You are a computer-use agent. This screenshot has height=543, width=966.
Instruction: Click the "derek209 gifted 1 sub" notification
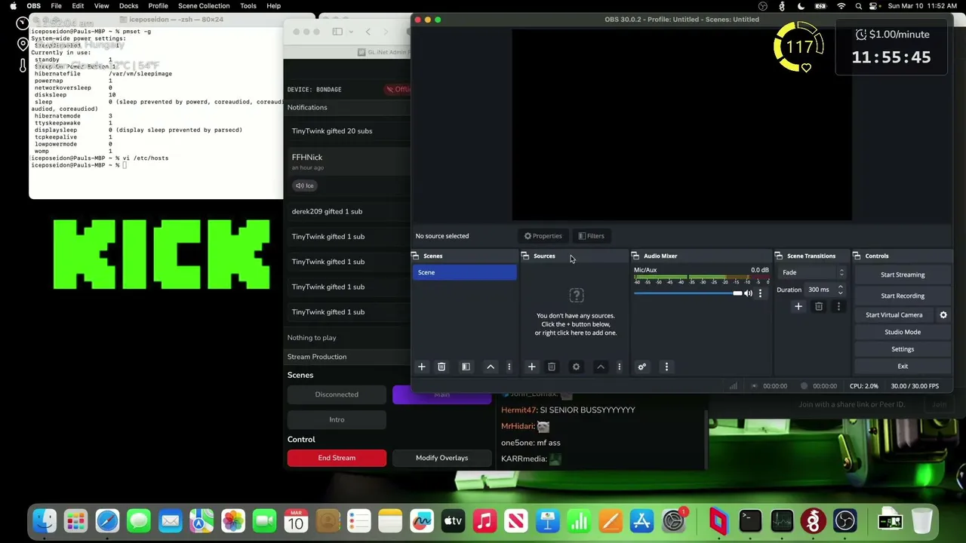(327, 211)
